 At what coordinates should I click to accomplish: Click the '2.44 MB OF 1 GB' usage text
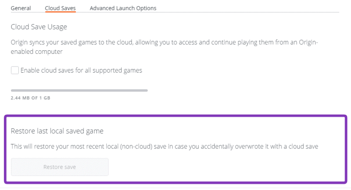[31, 98]
